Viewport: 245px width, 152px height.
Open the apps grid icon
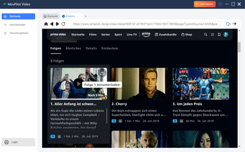[x=212, y=34]
